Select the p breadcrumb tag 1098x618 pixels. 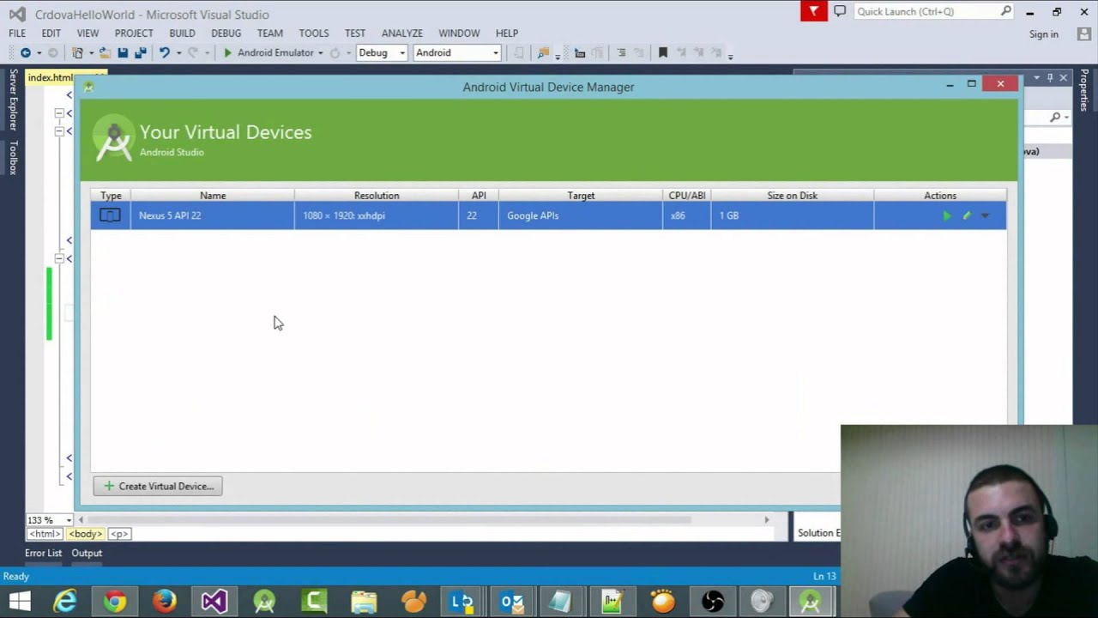[x=118, y=534]
